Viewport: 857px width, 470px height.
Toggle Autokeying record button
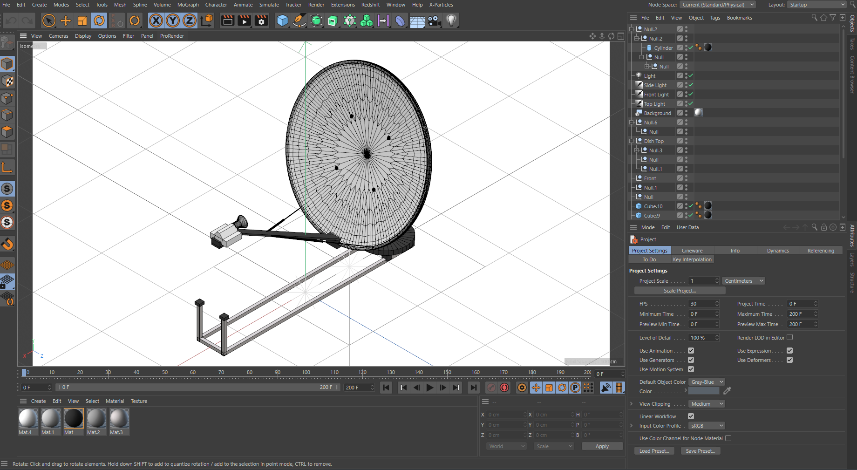click(504, 388)
